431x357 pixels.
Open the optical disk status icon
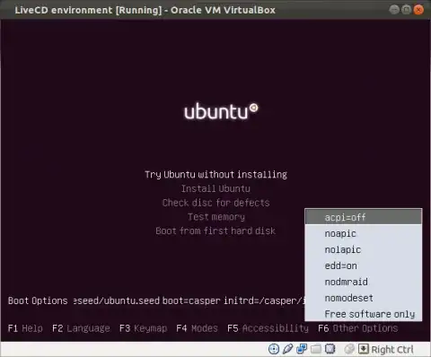tap(274, 349)
